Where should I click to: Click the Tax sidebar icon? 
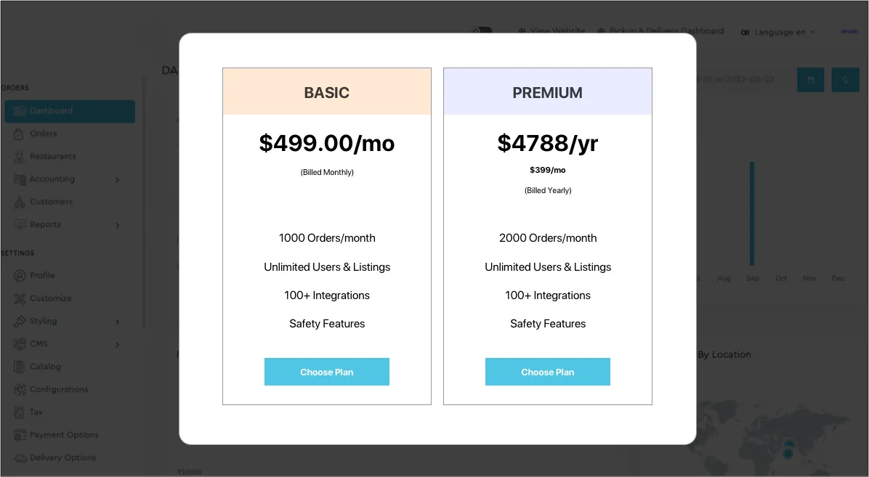point(19,412)
